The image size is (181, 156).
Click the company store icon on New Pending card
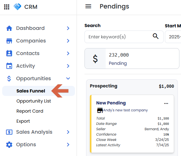pyautogui.click(x=100, y=110)
